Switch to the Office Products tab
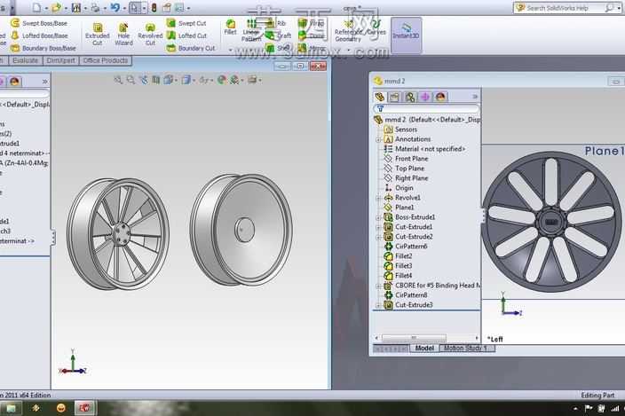625x416 pixels. pos(106,60)
